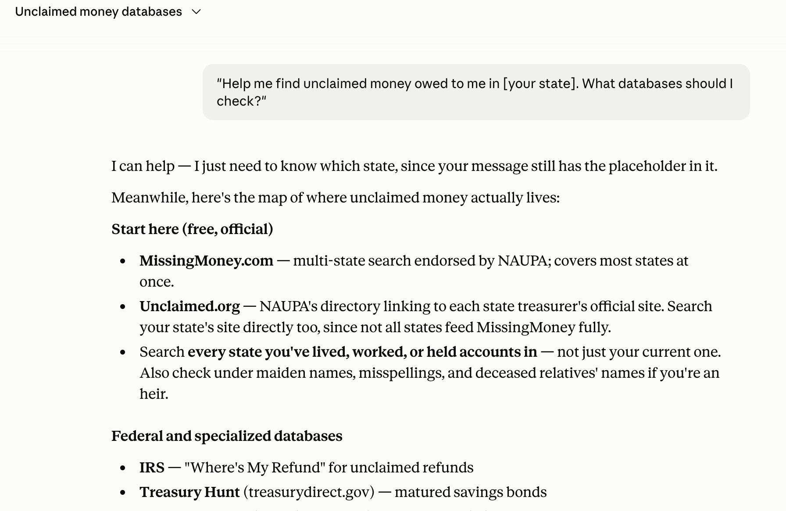Image resolution: width=786 pixels, height=511 pixels.
Task: Open the chat title dropdown chevron
Action: [x=196, y=12]
